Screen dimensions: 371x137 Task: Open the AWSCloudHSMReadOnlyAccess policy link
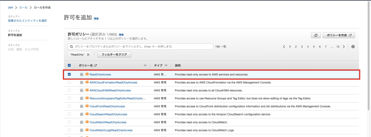tap(110, 90)
